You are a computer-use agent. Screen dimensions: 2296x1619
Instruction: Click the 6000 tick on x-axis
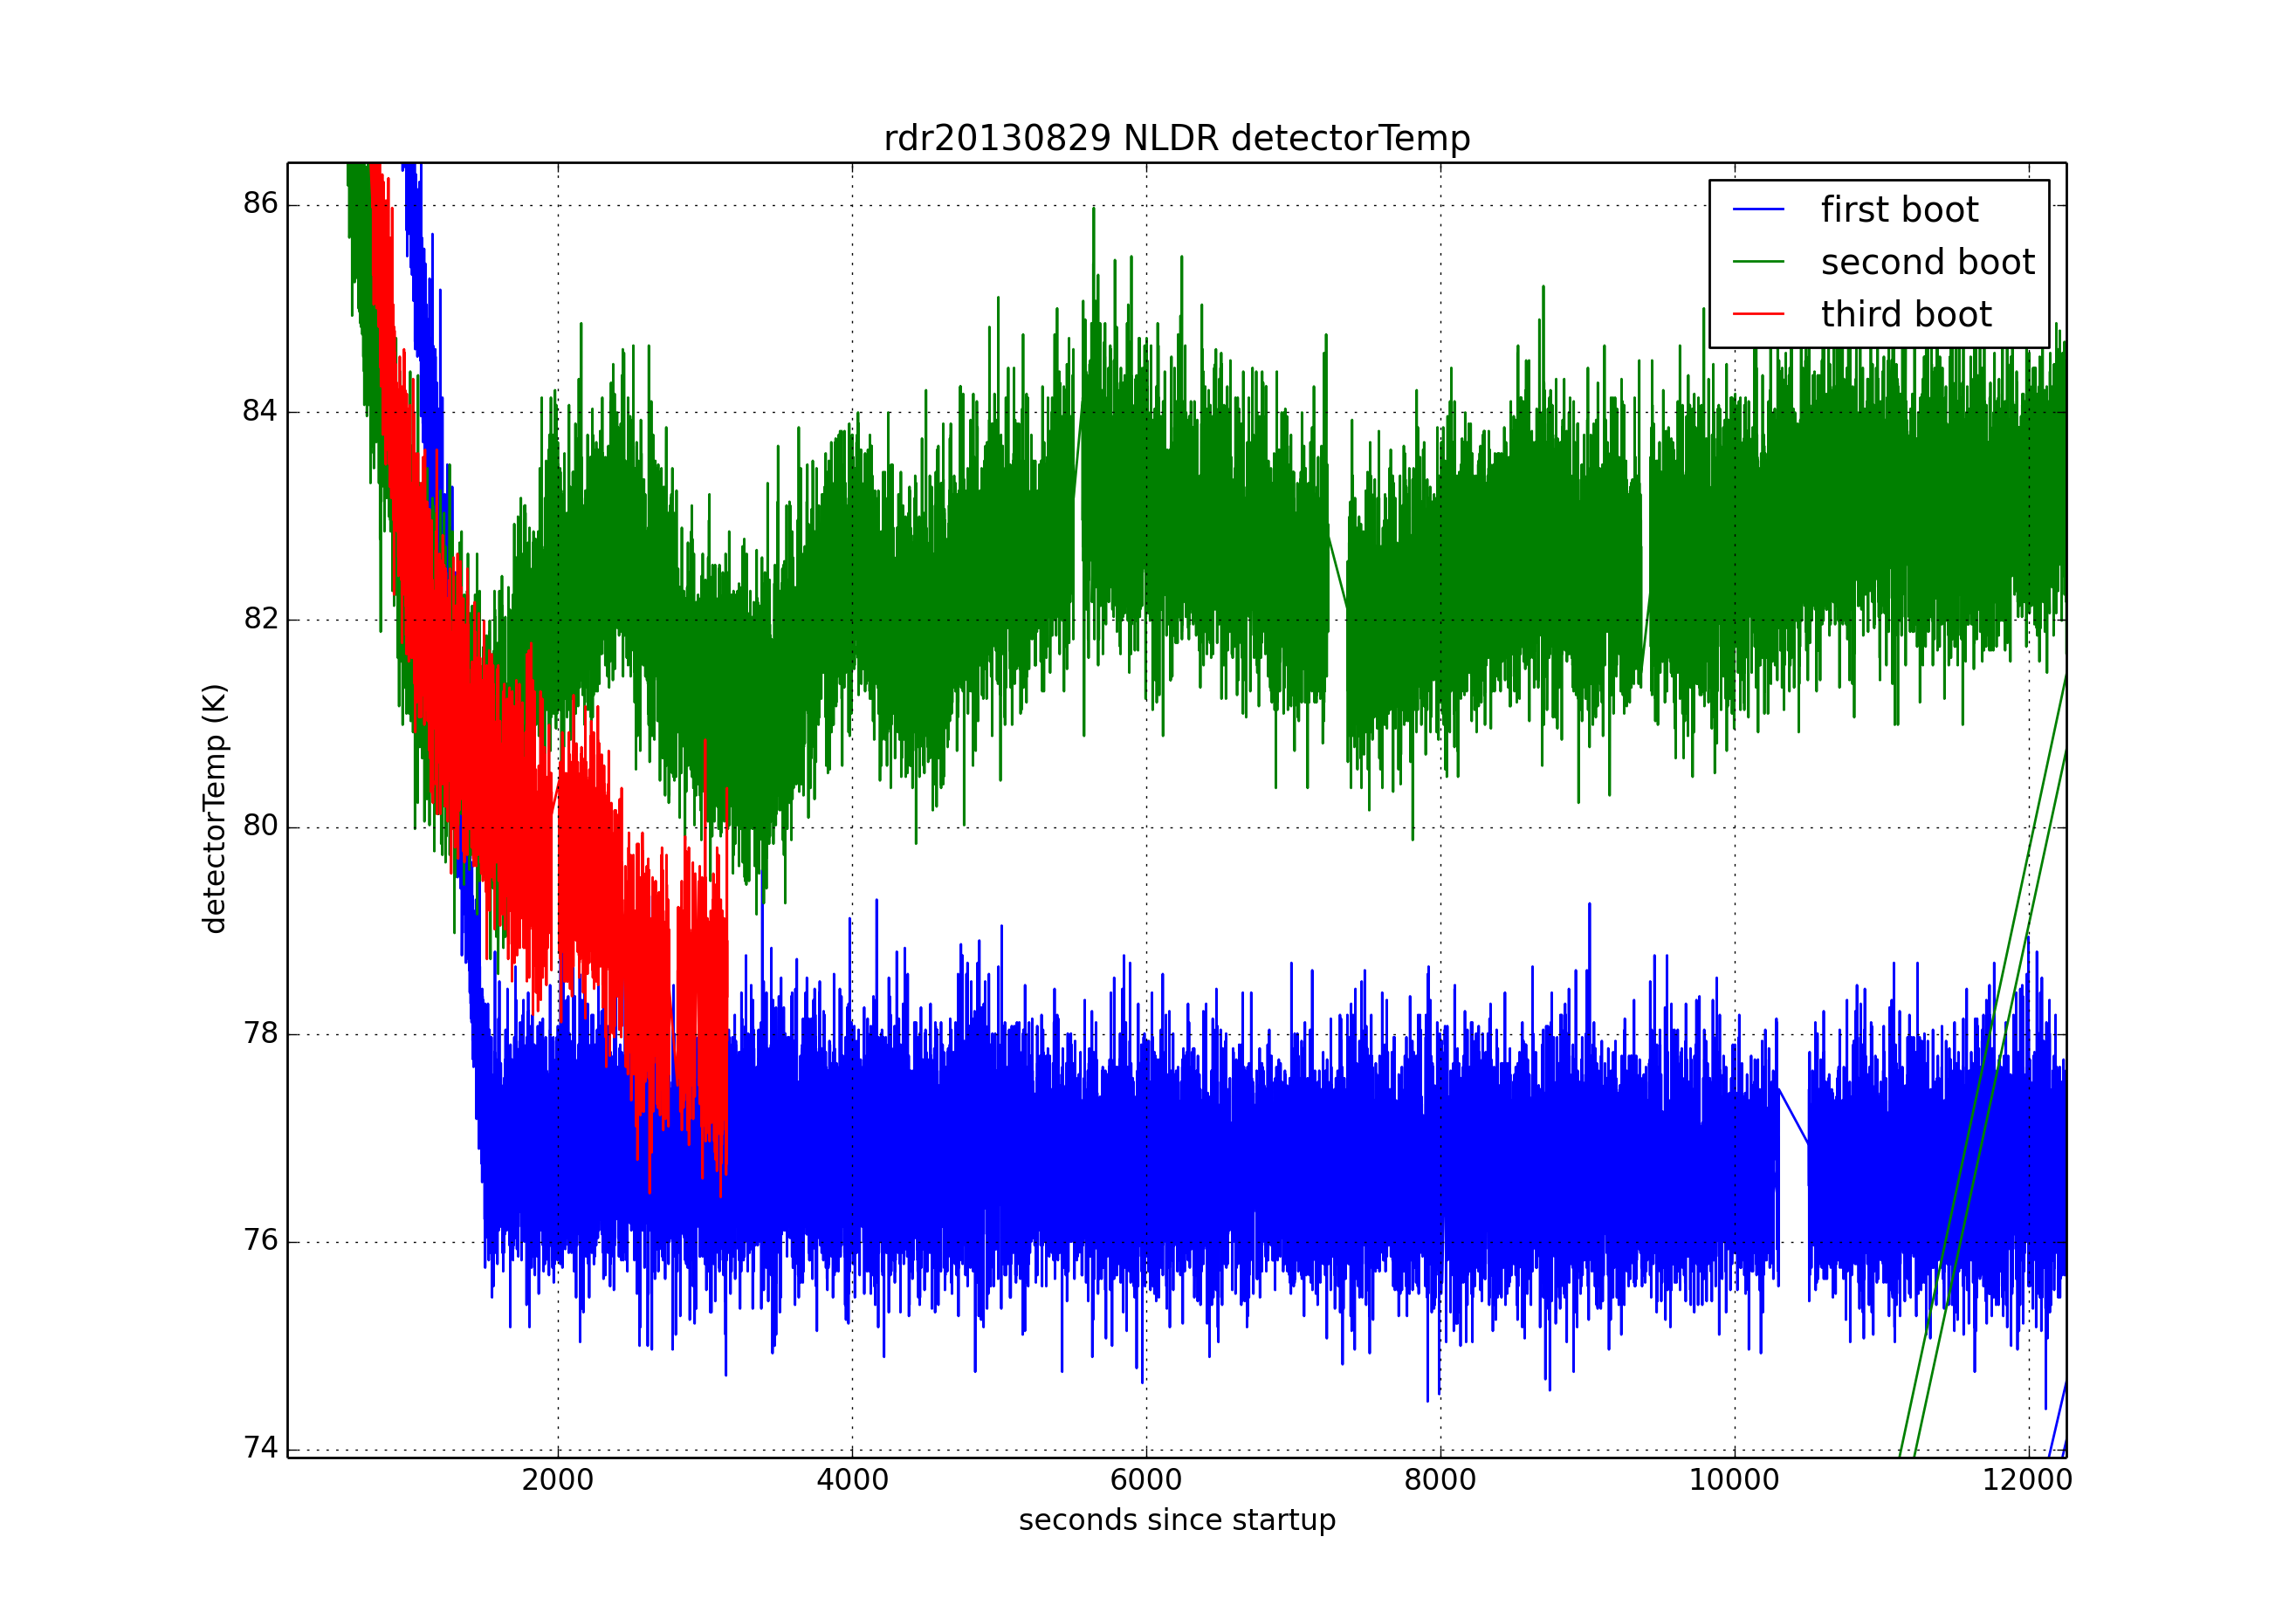pyautogui.click(x=1146, y=1480)
